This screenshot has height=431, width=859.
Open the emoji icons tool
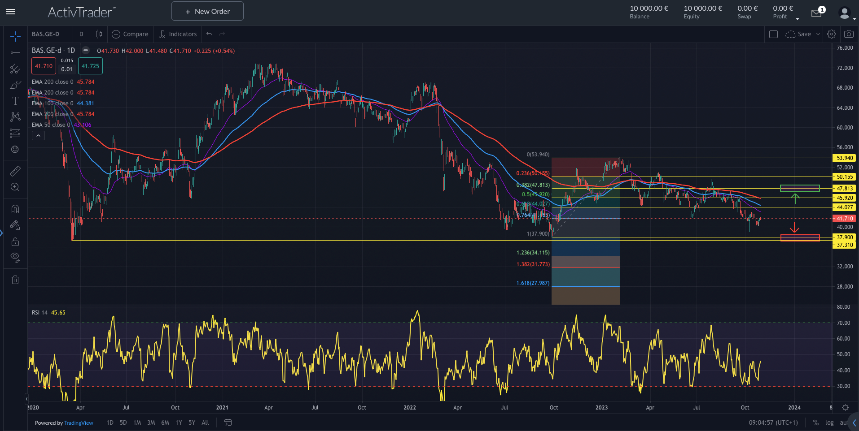[x=15, y=149]
